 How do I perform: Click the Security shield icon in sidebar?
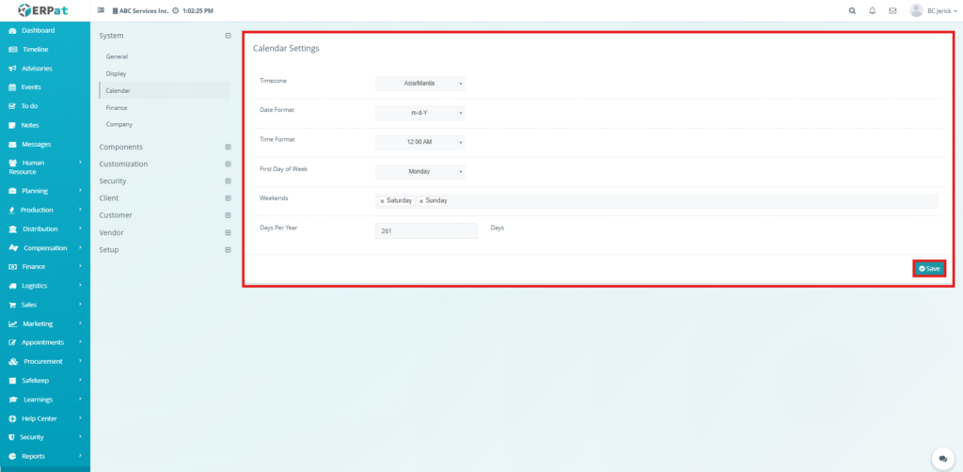[11, 437]
